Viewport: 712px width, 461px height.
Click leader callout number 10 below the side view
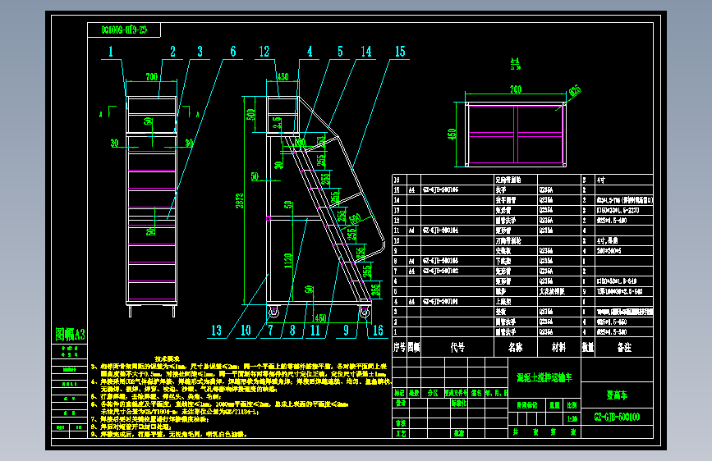pyautogui.click(x=246, y=331)
